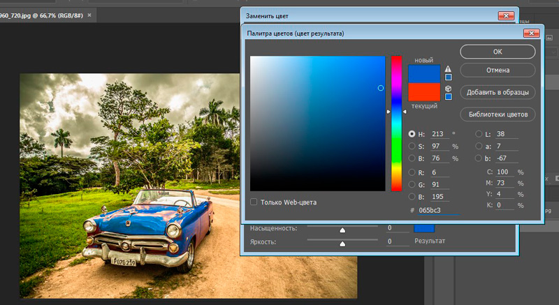Screen dimensions: 559x305
Task: Enable the Только Web-цвета checkbox
Action: (254, 202)
